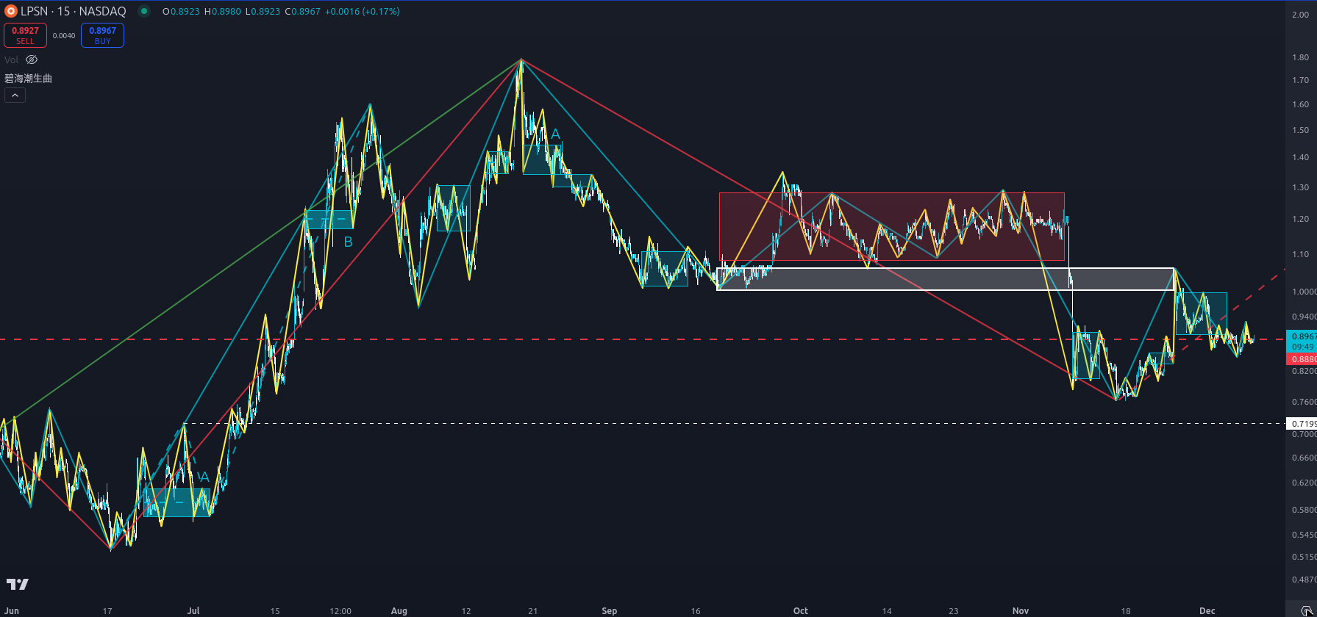Select the 碧海潮生曲 indicator label

pyautogui.click(x=28, y=79)
